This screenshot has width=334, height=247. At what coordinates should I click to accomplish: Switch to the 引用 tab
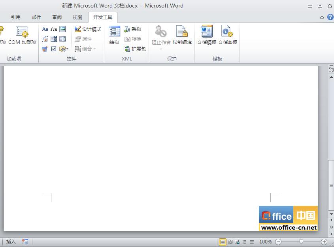point(16,17)
